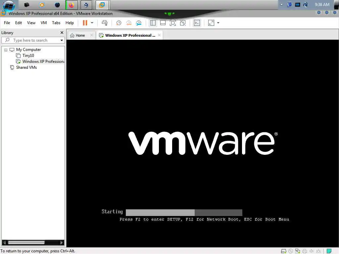Toggle the library sidebar view
This screenshot has width=339, height=254.
[x=153, y=23]
